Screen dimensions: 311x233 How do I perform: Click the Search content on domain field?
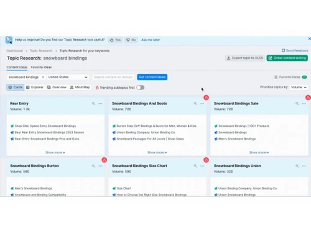[x=113, y=77]
